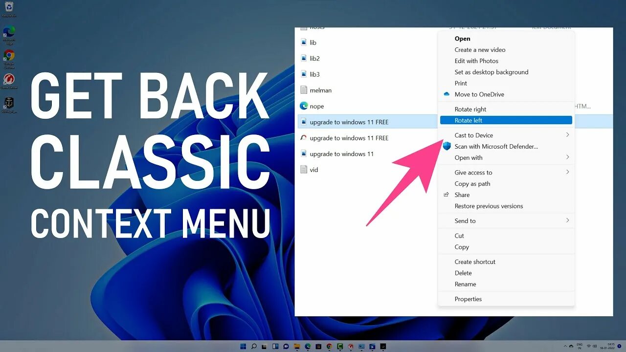The image size is (626, 352).
Task: Click the OneDrive cloud icon in the tray
Action: pyautogui.click(x=571, y=346)
